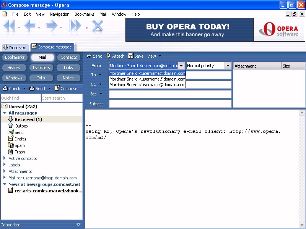Click the Size column header
This screenshot has width=306, height=229.
[293, 66]
